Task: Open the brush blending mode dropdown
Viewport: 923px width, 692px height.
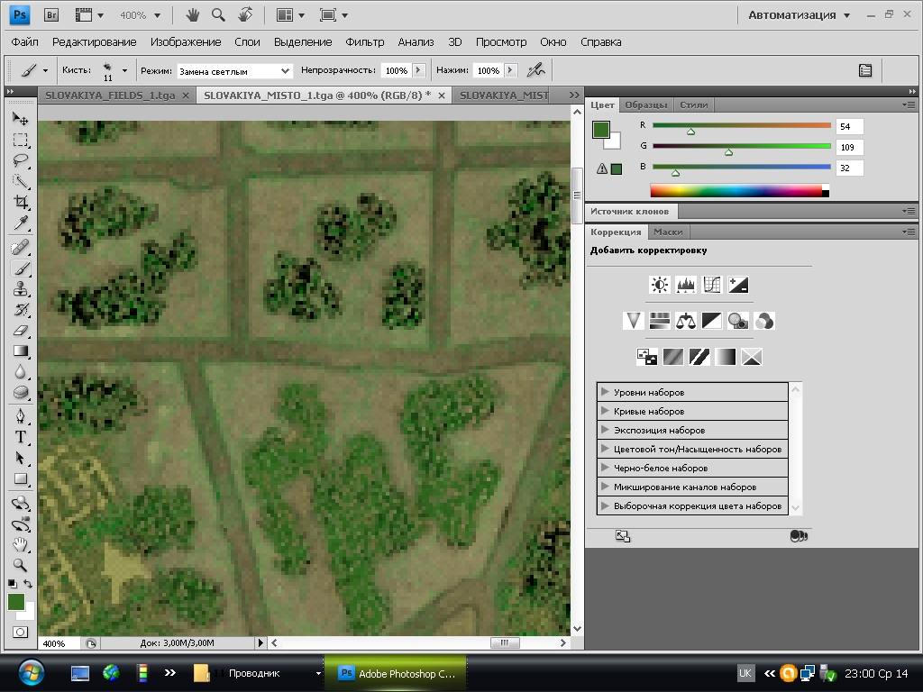Action: click(x=234, y=70)
